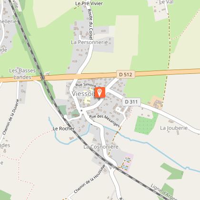Select the Viessoix town label
Image resolution: width=200 pixels, height=200 pixels.
[83, 94]
